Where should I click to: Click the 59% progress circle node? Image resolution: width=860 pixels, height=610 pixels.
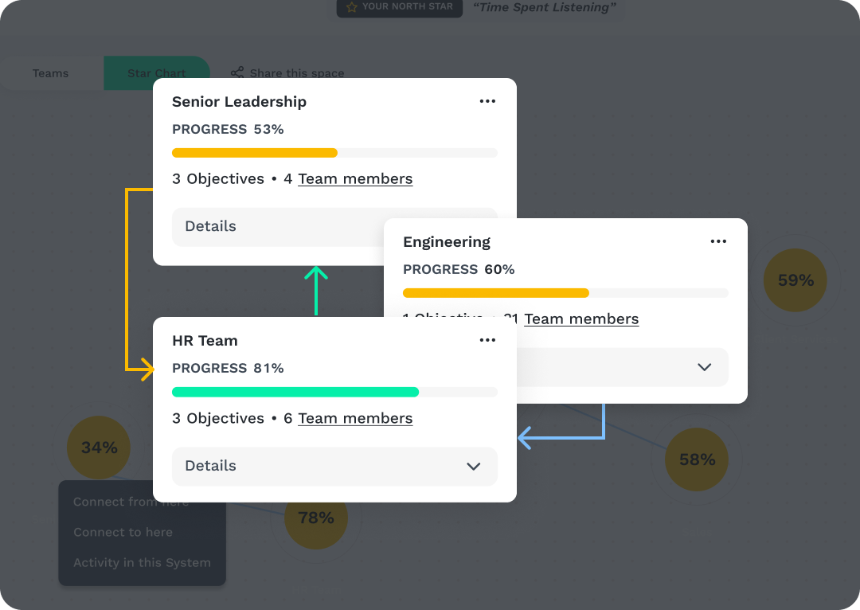(795, 280)
